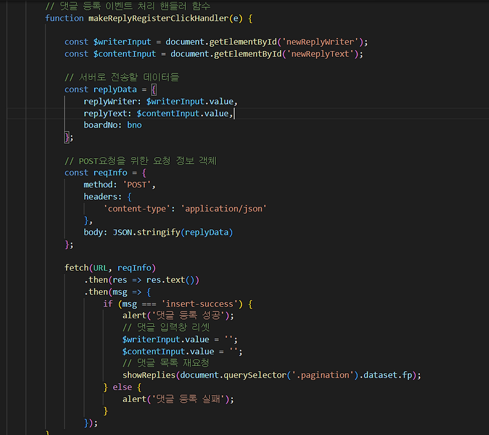Viewport: 489px width, 435px height.
Task: Click the reqInfo constant declaration
Action: click(x=111, y=172)
